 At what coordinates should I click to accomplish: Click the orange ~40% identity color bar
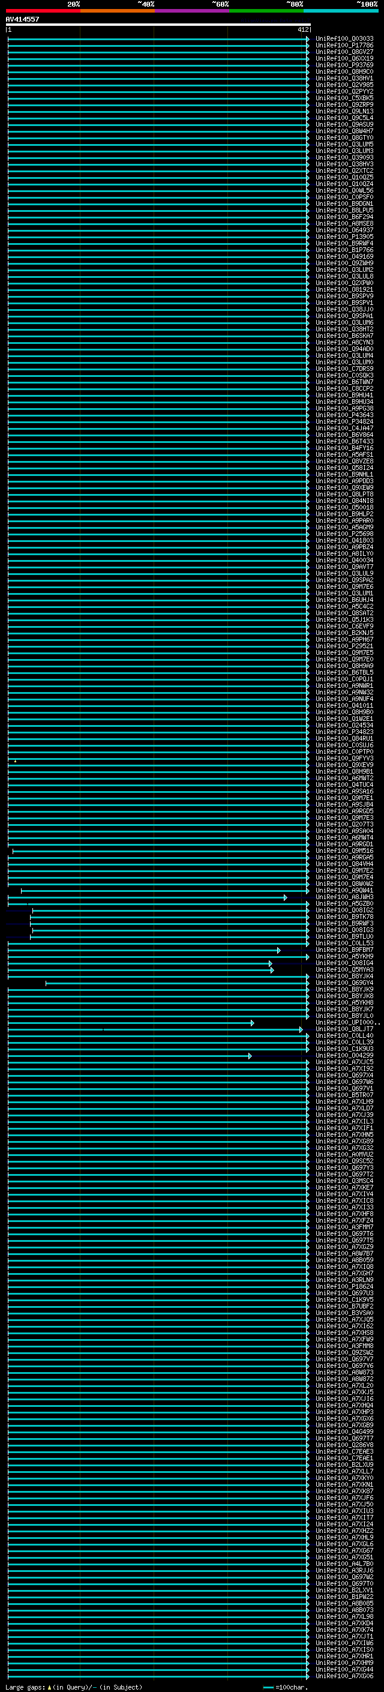tap(118, 11)
